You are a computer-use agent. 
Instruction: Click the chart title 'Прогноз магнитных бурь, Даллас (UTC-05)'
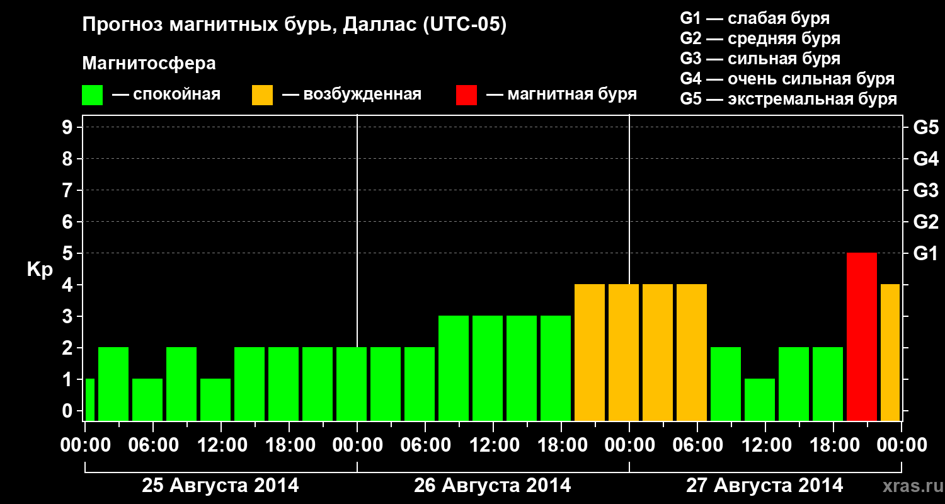pyautogui.click(x=294, y=25)
